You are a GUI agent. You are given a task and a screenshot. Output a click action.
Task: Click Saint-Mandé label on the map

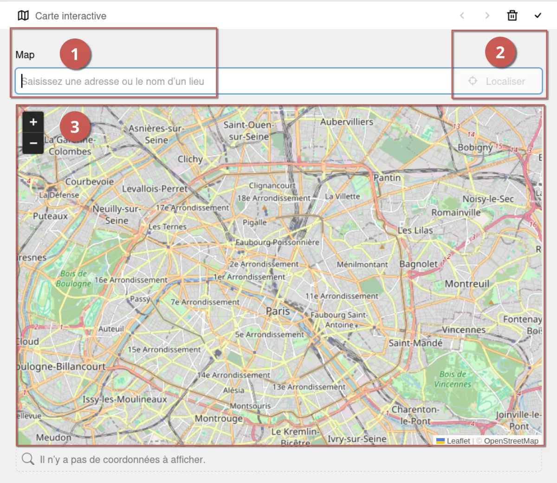(415, 343)
